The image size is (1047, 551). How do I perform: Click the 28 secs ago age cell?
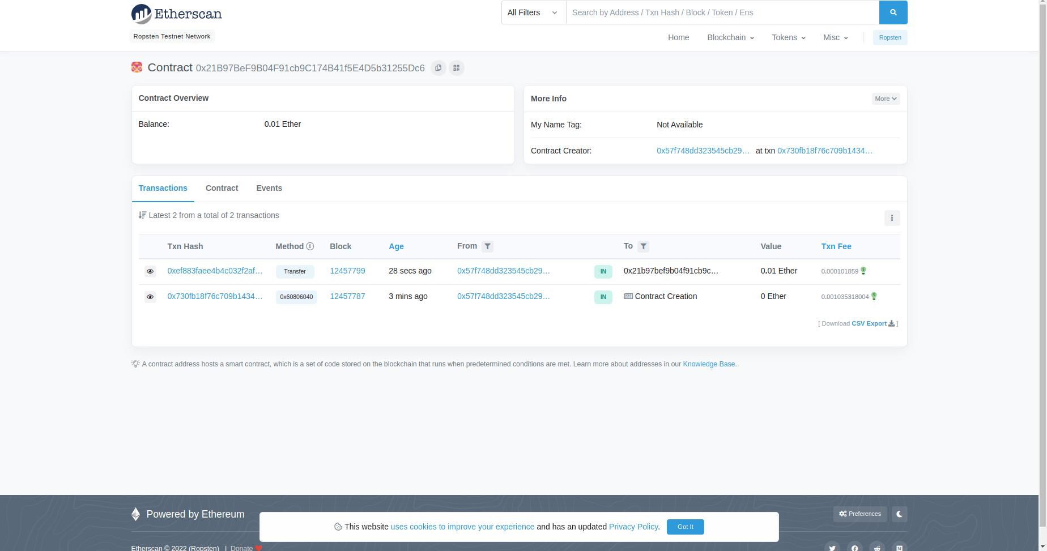pos(410,271)
